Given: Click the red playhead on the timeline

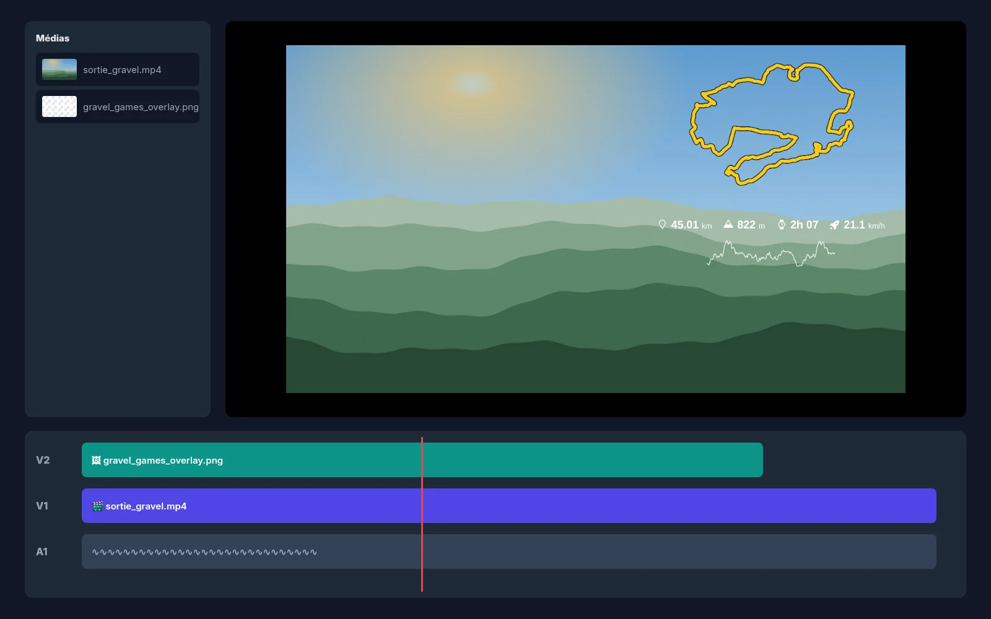Looking at the screenshot, I should pyautogui.click(x=422, y=514).
